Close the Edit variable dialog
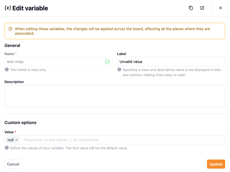 tap(220, 8)
